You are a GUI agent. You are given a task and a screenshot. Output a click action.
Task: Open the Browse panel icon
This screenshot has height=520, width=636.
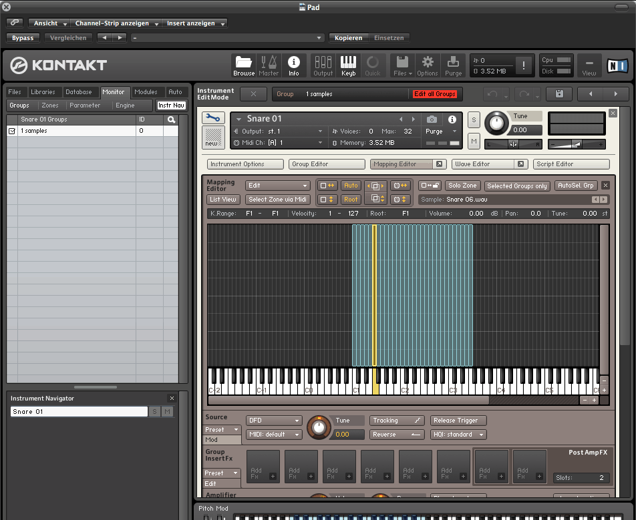click(x=244, y=65)
